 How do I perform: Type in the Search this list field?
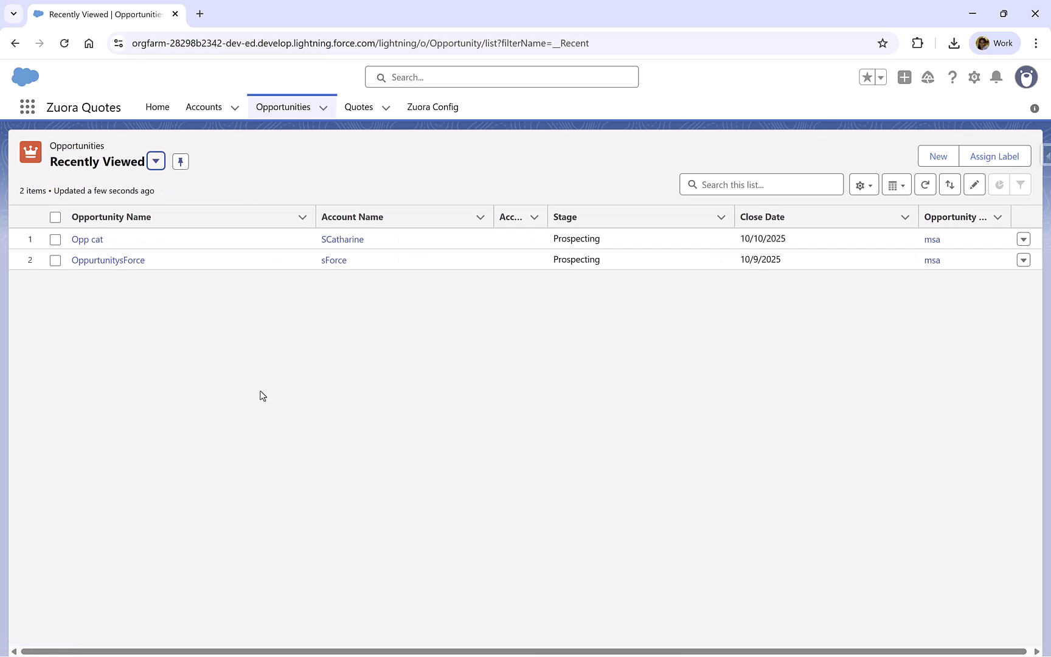tap(761, 184)
